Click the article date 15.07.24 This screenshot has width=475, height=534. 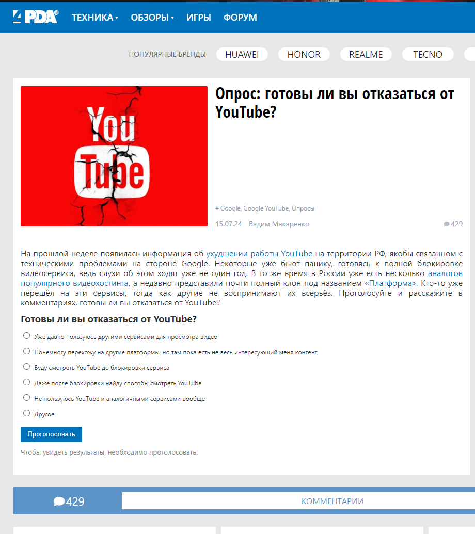229,224
